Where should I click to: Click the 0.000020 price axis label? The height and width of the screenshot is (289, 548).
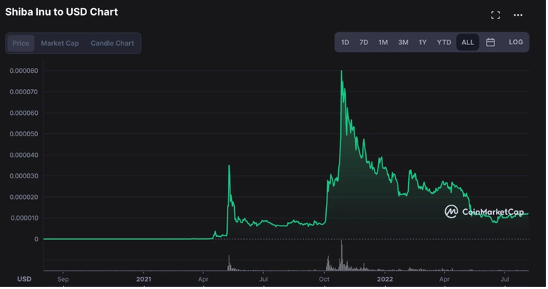pyautogui.click(x=24, y=197)
